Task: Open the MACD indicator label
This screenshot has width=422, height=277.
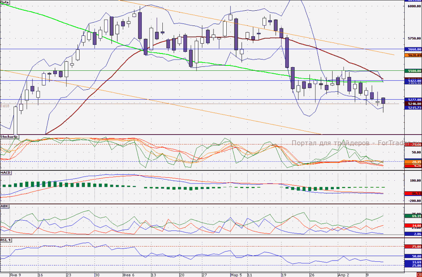Action: point(5,172)
